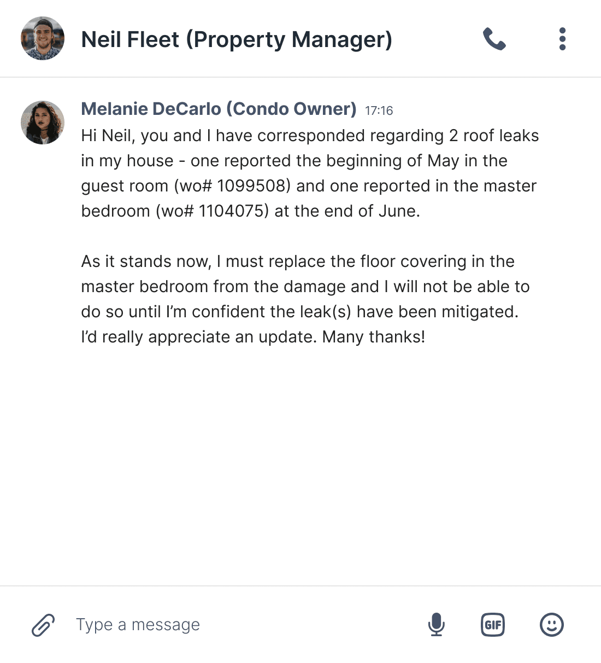The image size is (601, 663).
Task: Open the three-dot more options menu
Action: 562,39
